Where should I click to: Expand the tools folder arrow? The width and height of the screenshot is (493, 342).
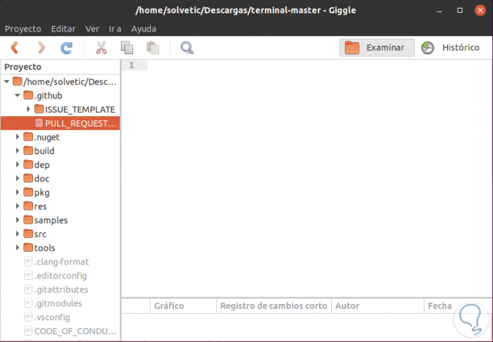[x=18, y=248]
